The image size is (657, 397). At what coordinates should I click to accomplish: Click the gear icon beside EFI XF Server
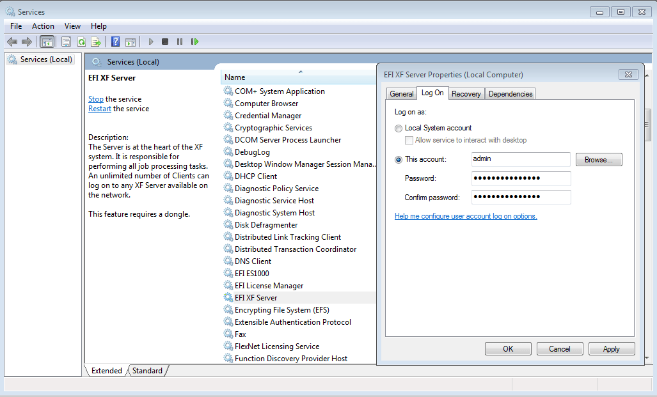point(228,297)
